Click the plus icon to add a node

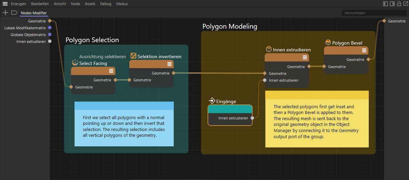point(5,13)
